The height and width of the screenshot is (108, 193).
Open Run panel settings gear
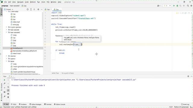tap(188, 76)
